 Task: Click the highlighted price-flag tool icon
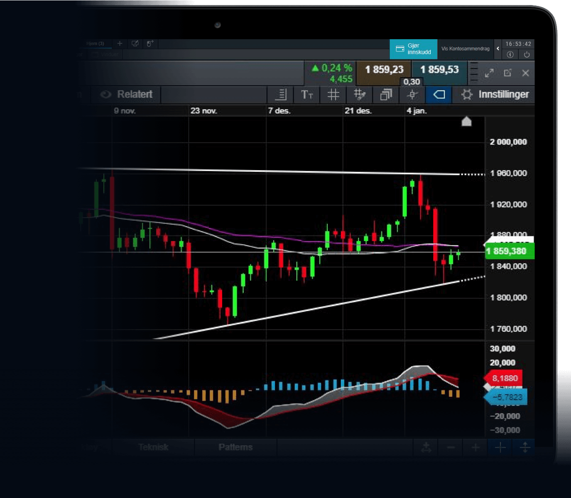pos(438,95)
